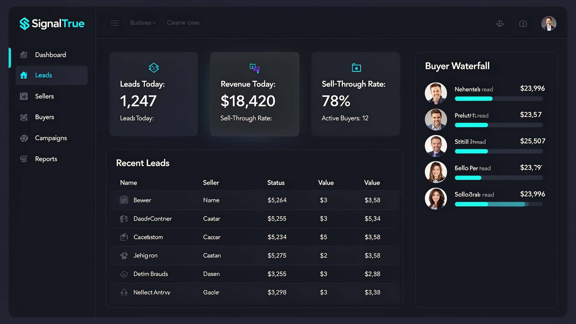Click the globe-shaped icon in top bar
Image resolution: width=576 pixels, height=324 pixels.
click(x=499, y=23)
